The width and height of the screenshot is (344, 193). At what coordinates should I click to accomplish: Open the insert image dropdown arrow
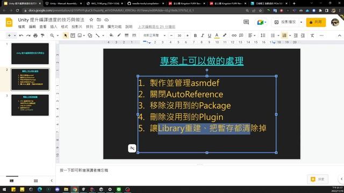coord(84,35)
